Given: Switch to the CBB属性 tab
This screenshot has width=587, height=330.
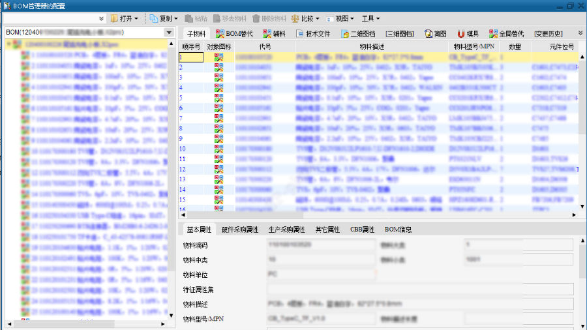Looking at the screenshot, I should click(362, 230).
